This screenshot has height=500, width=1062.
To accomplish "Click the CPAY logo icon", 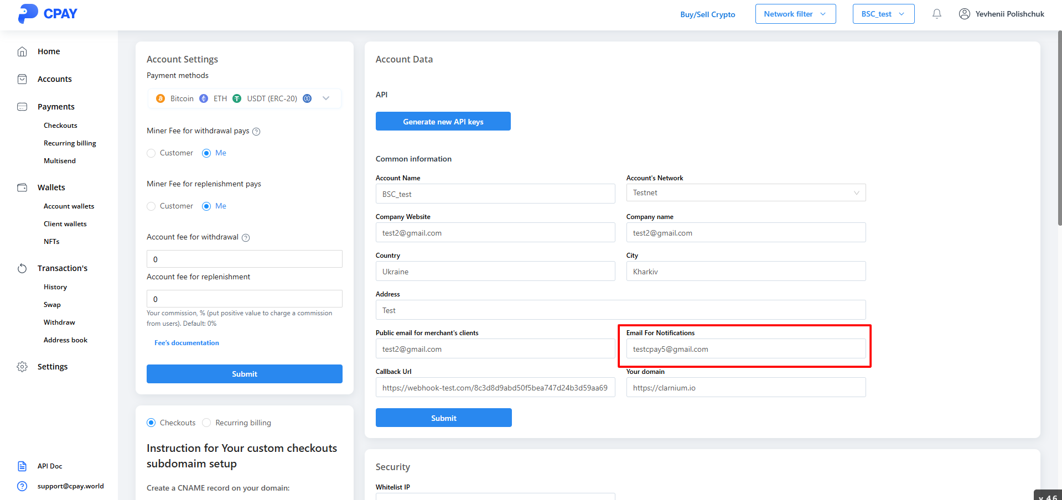I will [28, 14].
